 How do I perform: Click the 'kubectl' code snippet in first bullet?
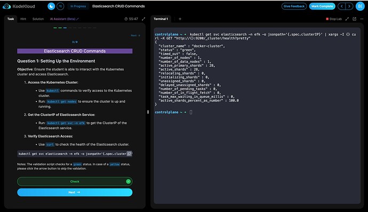pos(53,91)
